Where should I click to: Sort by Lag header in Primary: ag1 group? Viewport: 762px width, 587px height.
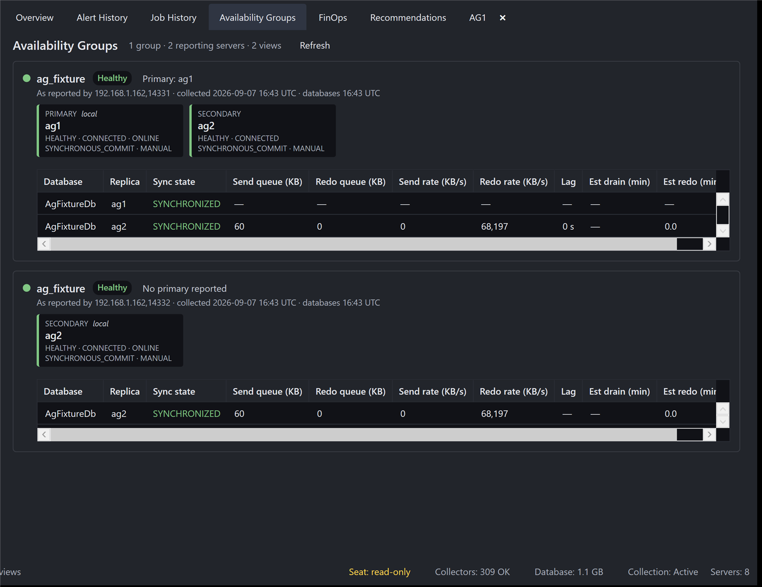coord(568,181)
